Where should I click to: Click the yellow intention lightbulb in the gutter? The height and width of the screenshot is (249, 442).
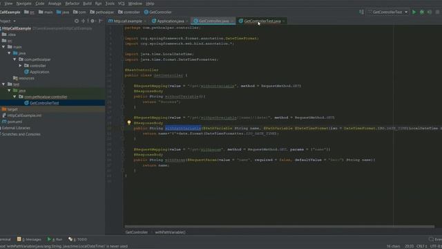(129, 123)
